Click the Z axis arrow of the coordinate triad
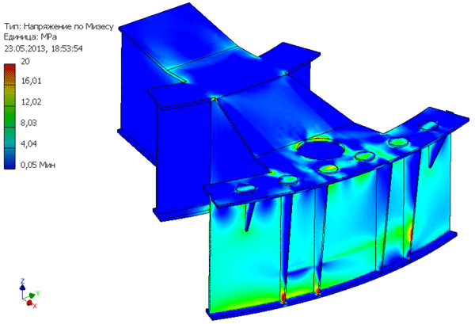Image resolution: width=475 pixels, height=324 pixels. [21, 286]
